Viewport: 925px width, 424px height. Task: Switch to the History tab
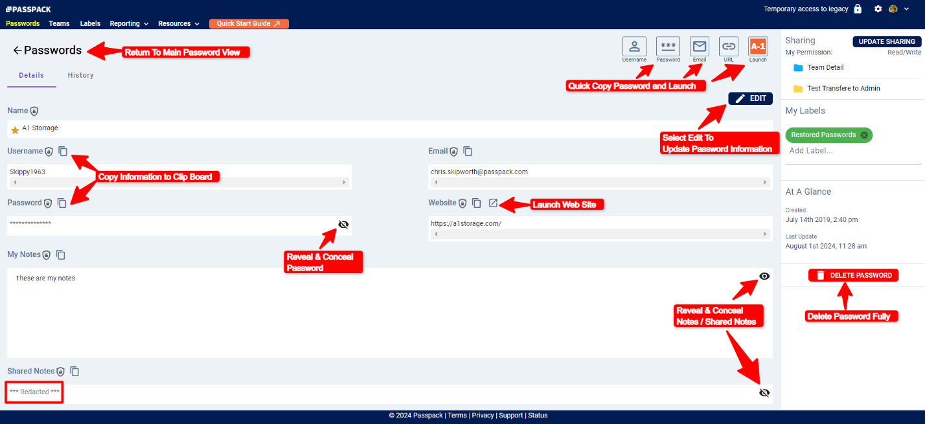click(x=81, y=75)
